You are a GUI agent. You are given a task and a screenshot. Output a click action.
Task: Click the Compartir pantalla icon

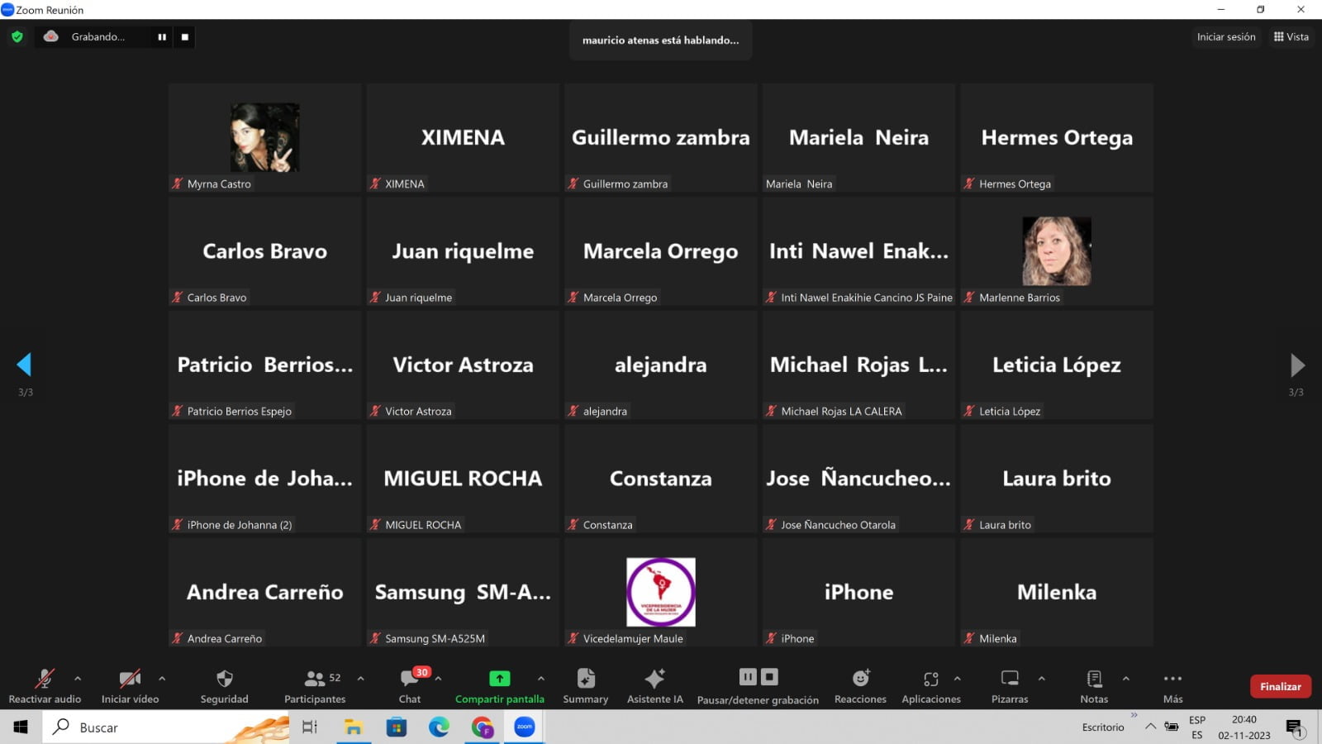point(499,679)
